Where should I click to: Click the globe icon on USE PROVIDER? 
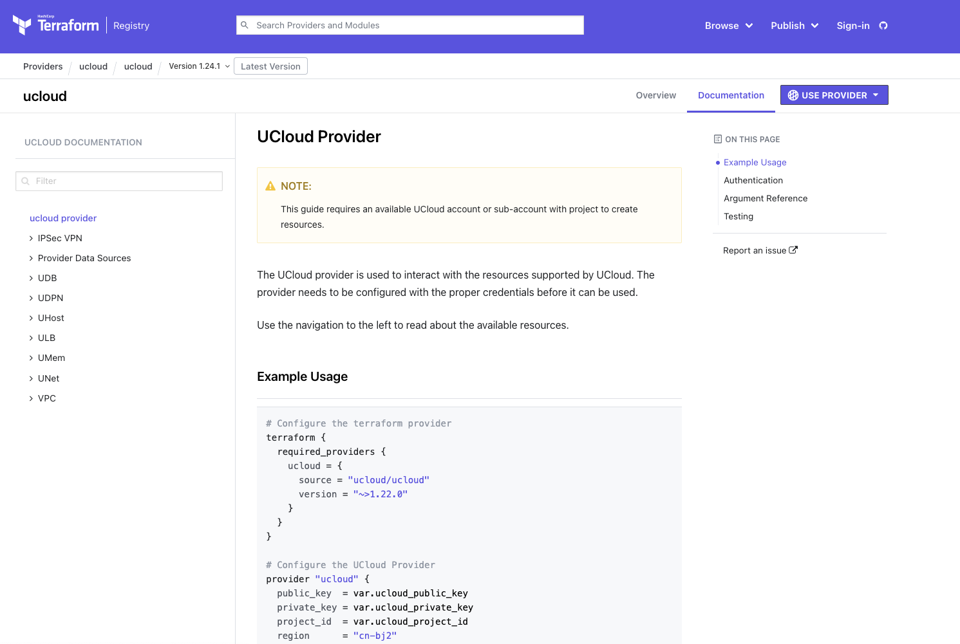coord(793,95)
